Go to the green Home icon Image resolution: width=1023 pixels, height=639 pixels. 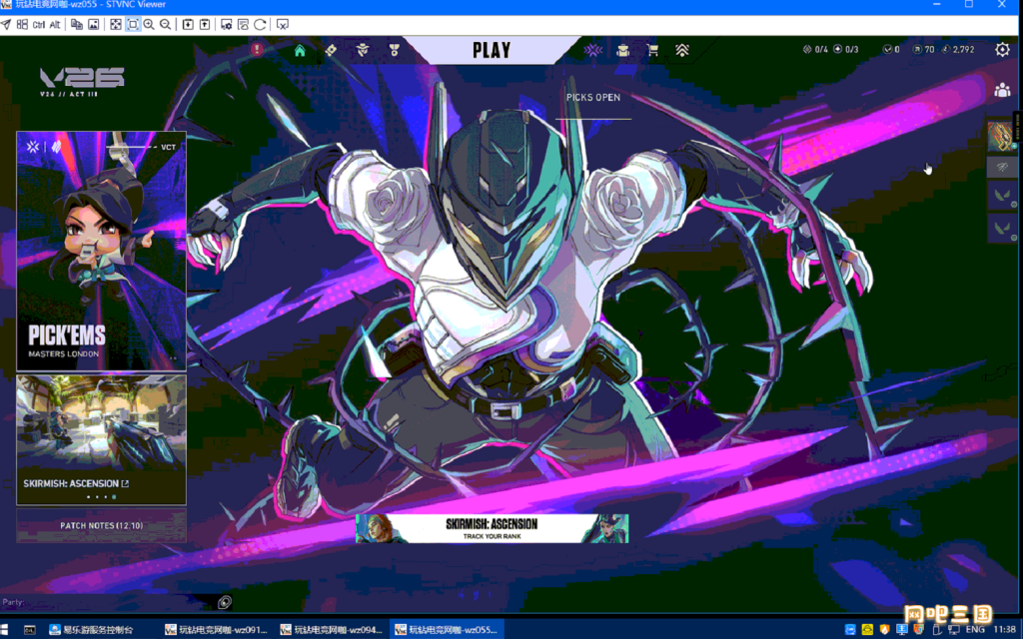click(x=300, y=50)
